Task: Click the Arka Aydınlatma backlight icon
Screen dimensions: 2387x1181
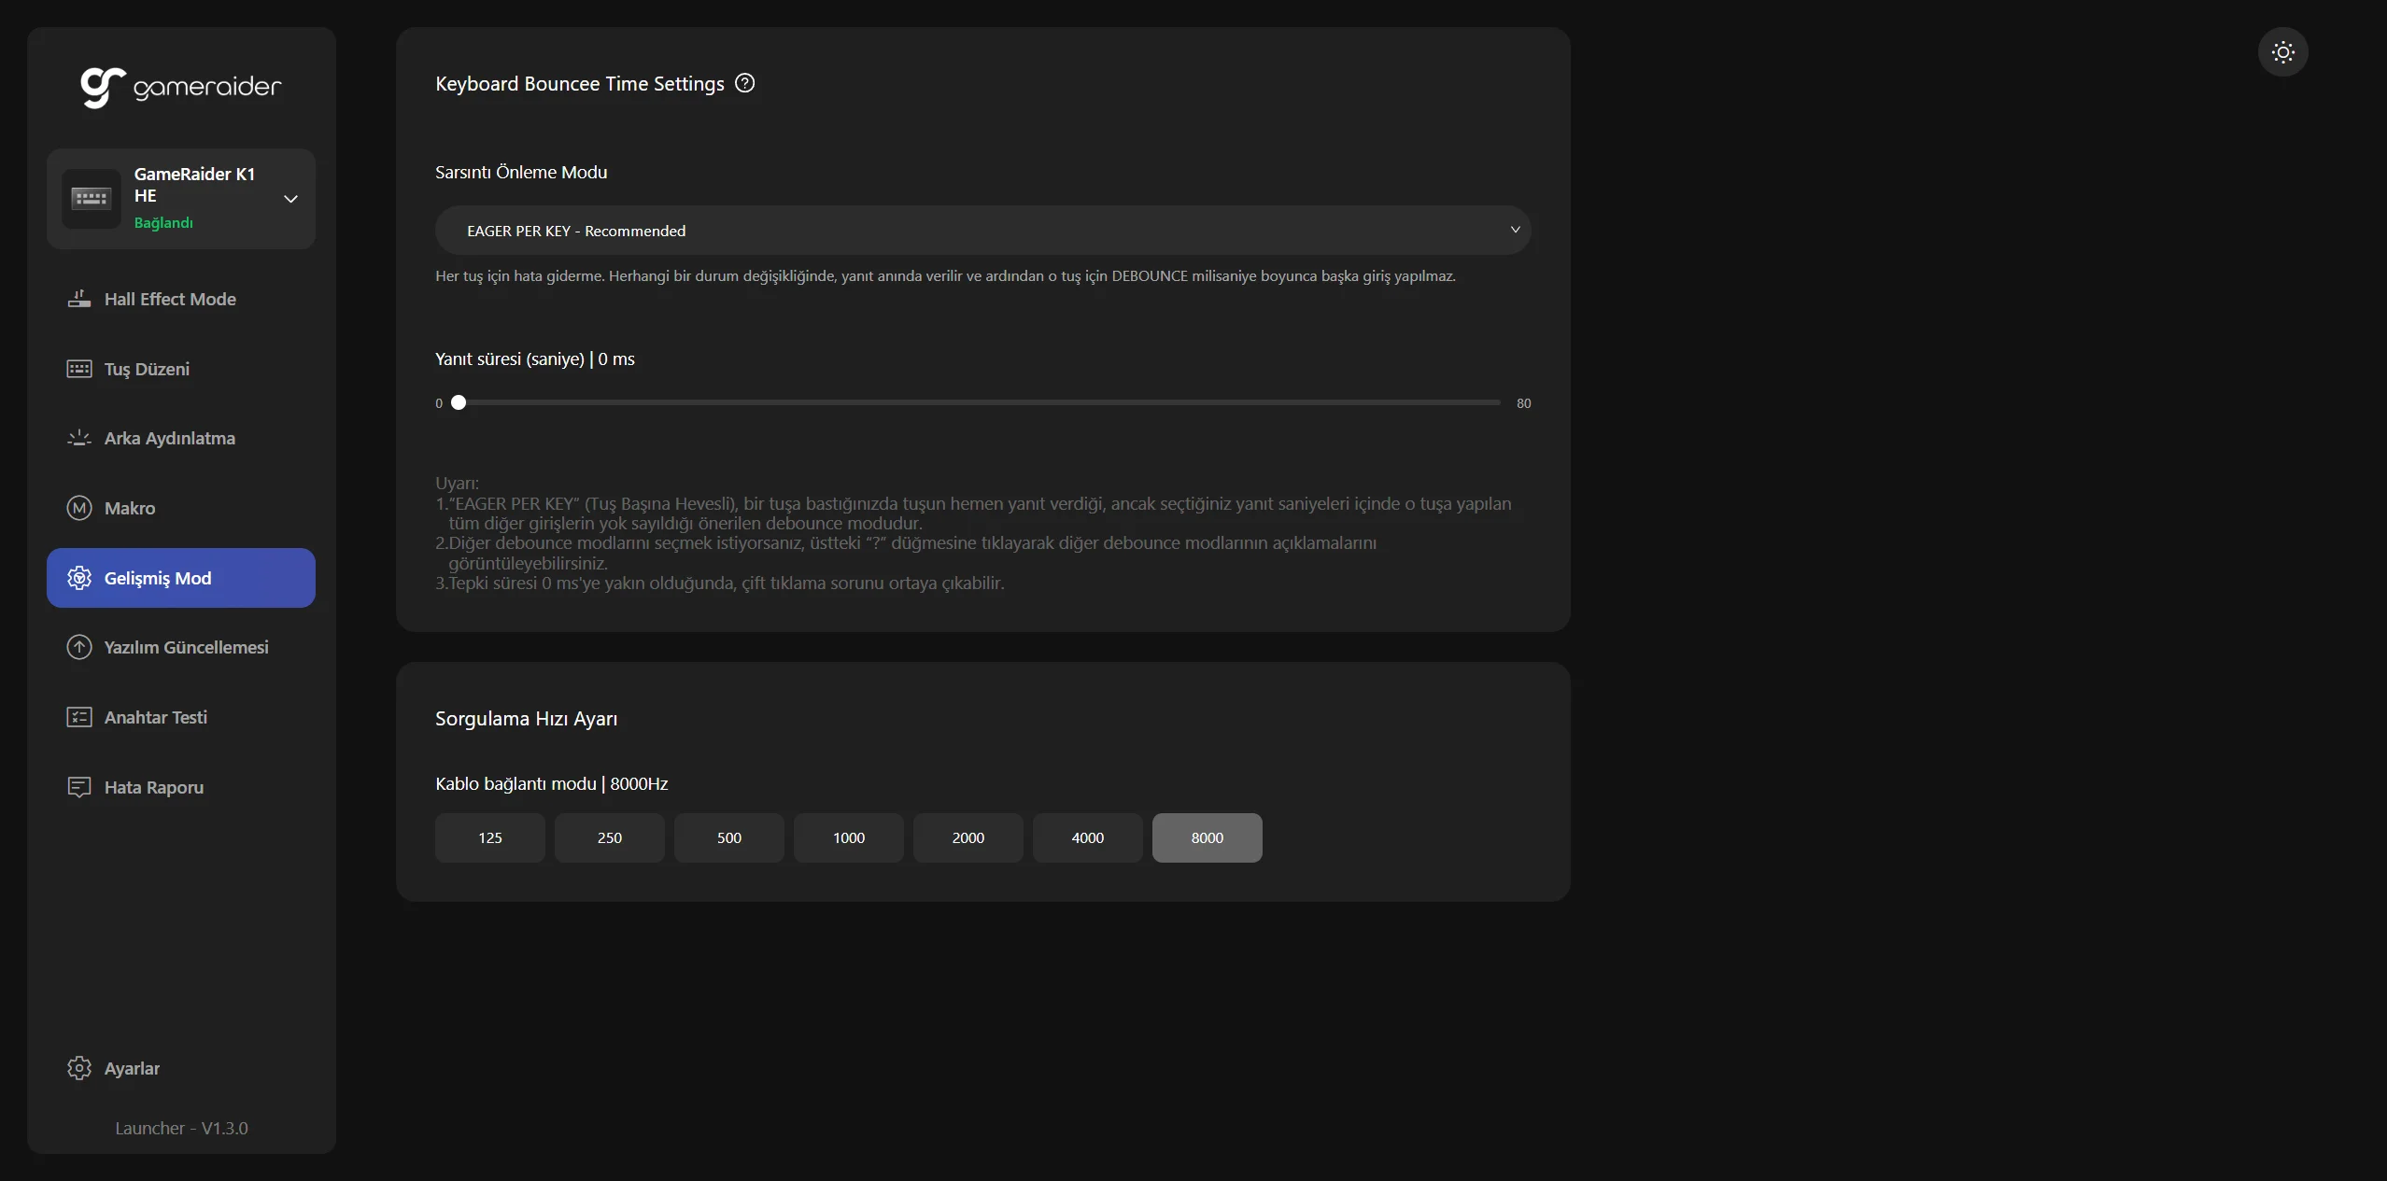Action: pos(79,438)
